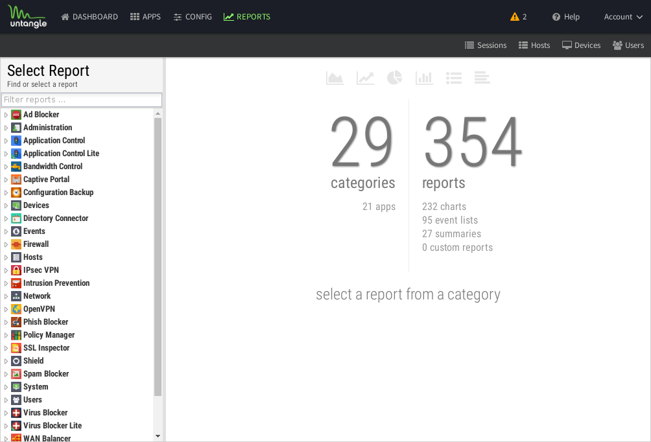Click the Application Control icon
Viewport: 651px width, 442px height.
[x=16, y=141]
